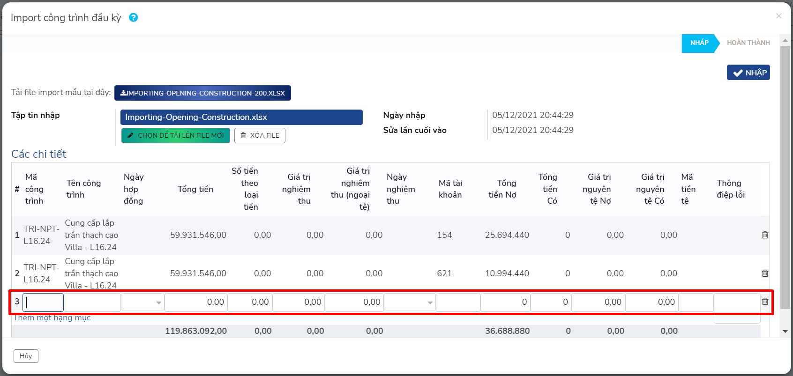Focus row 3 Giá trị nguyên tệ Có field

pyautogui.click(x=651, y=302)
